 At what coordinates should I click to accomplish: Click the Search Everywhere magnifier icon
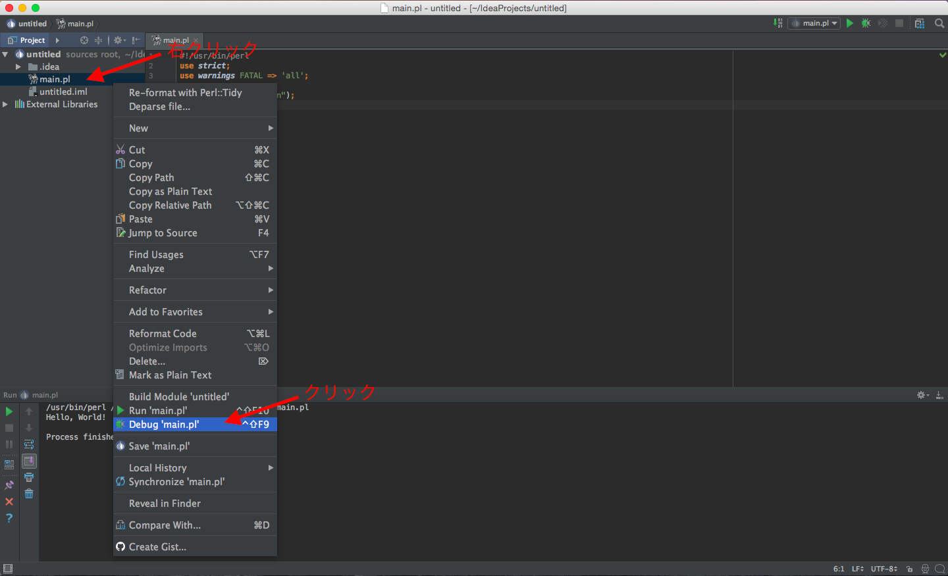939,23
